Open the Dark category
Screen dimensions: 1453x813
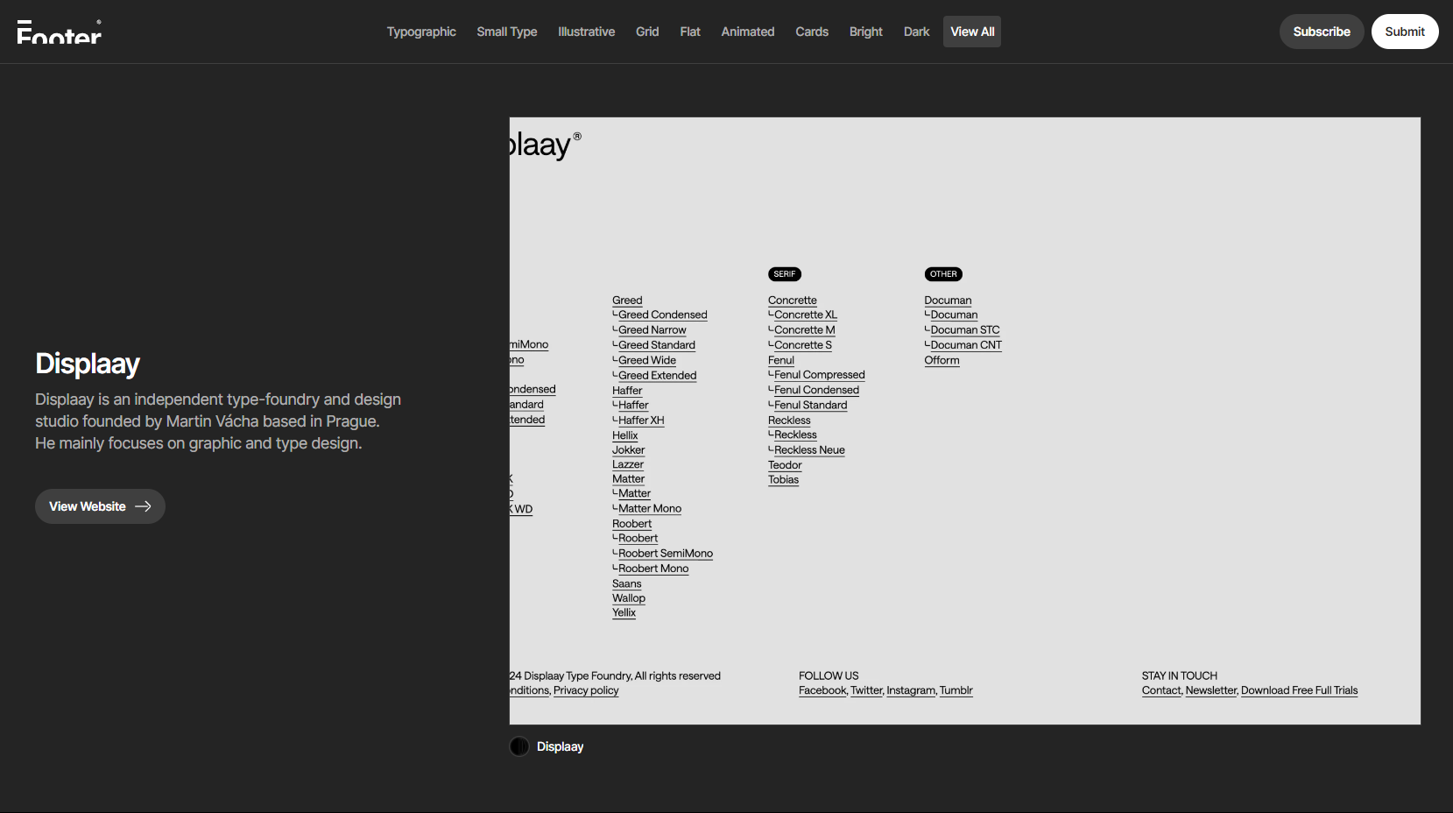(x=917, y=32)
